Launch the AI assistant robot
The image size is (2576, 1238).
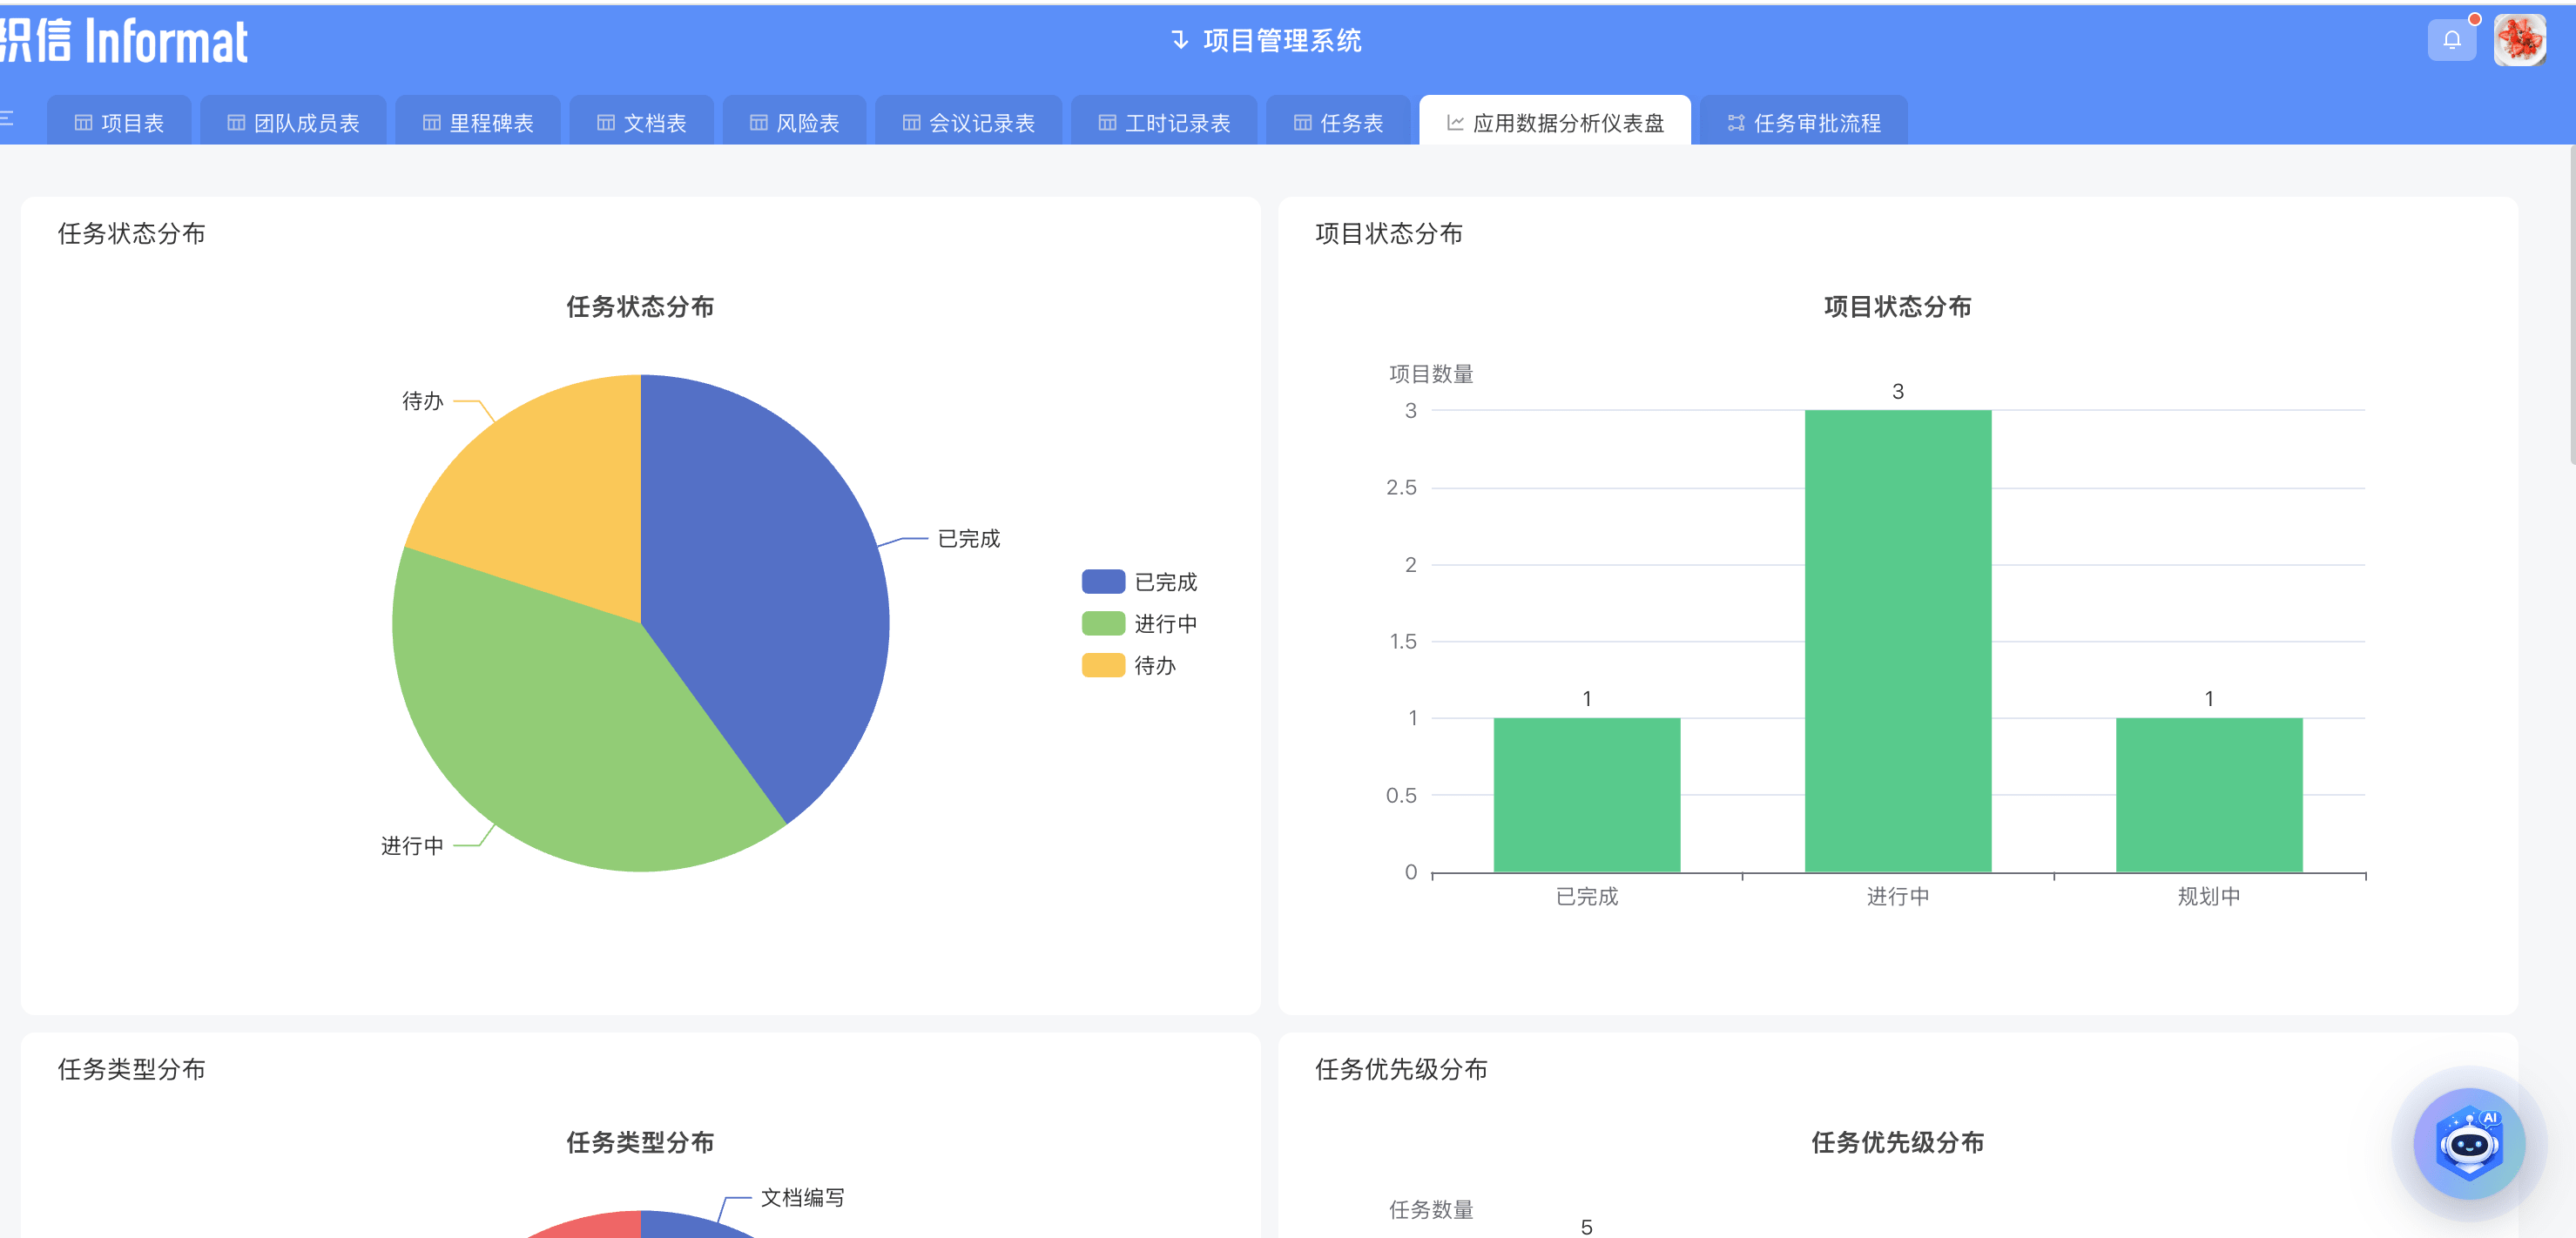coord(2469,1143)
